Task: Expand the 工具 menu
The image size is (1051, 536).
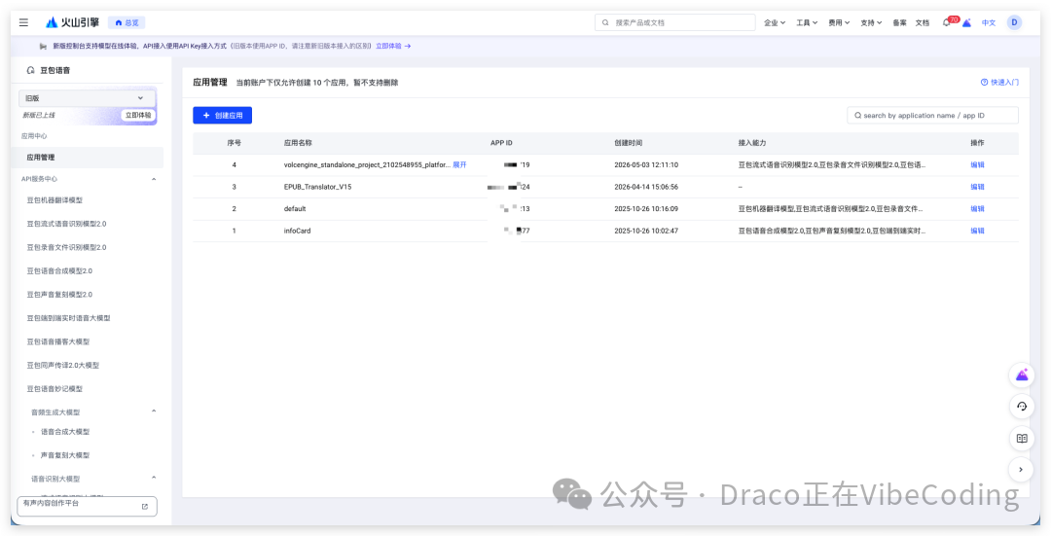Action: click(807, 22)
